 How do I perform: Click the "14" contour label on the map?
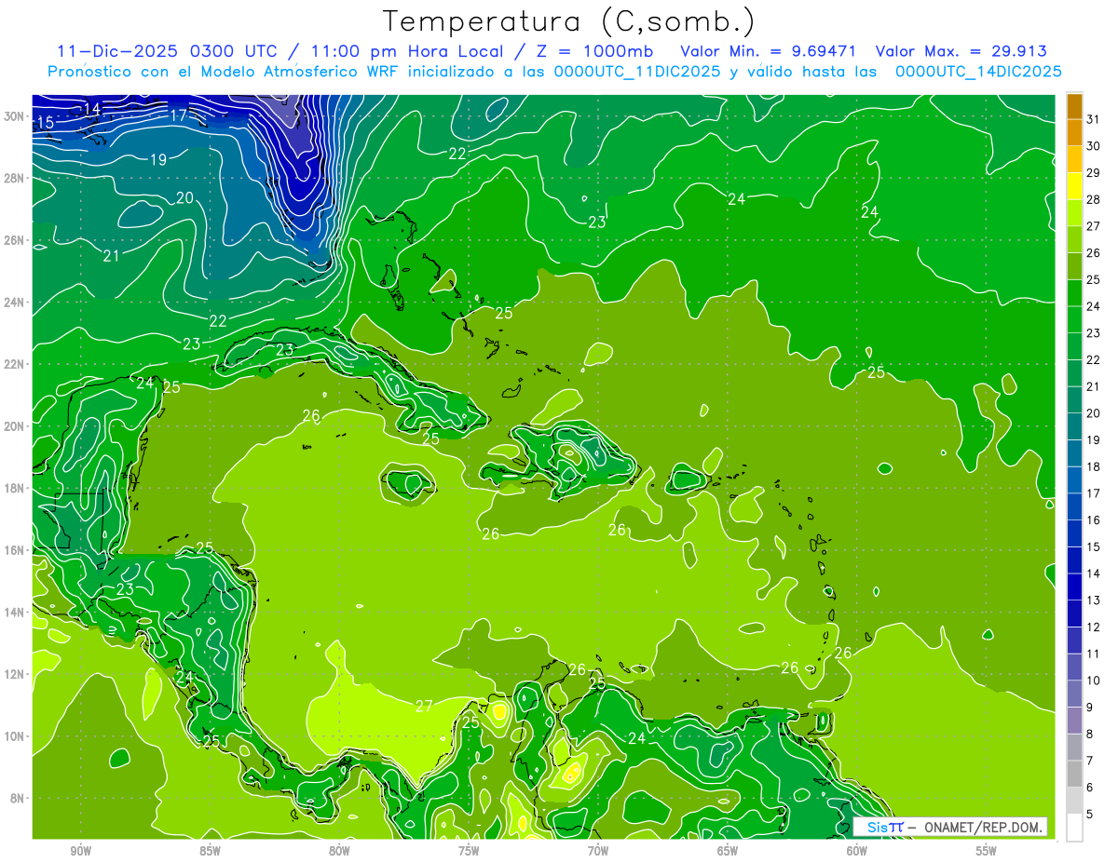91,109
